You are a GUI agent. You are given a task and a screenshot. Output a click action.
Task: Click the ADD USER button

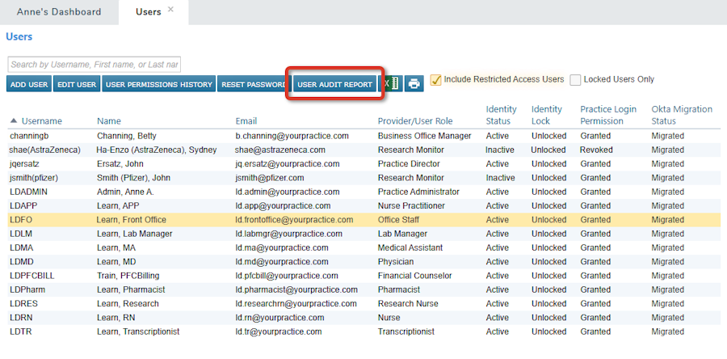(29, 84)
